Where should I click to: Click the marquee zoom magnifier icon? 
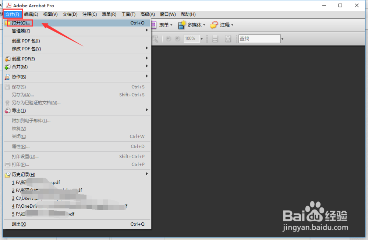tap(155, 39)
